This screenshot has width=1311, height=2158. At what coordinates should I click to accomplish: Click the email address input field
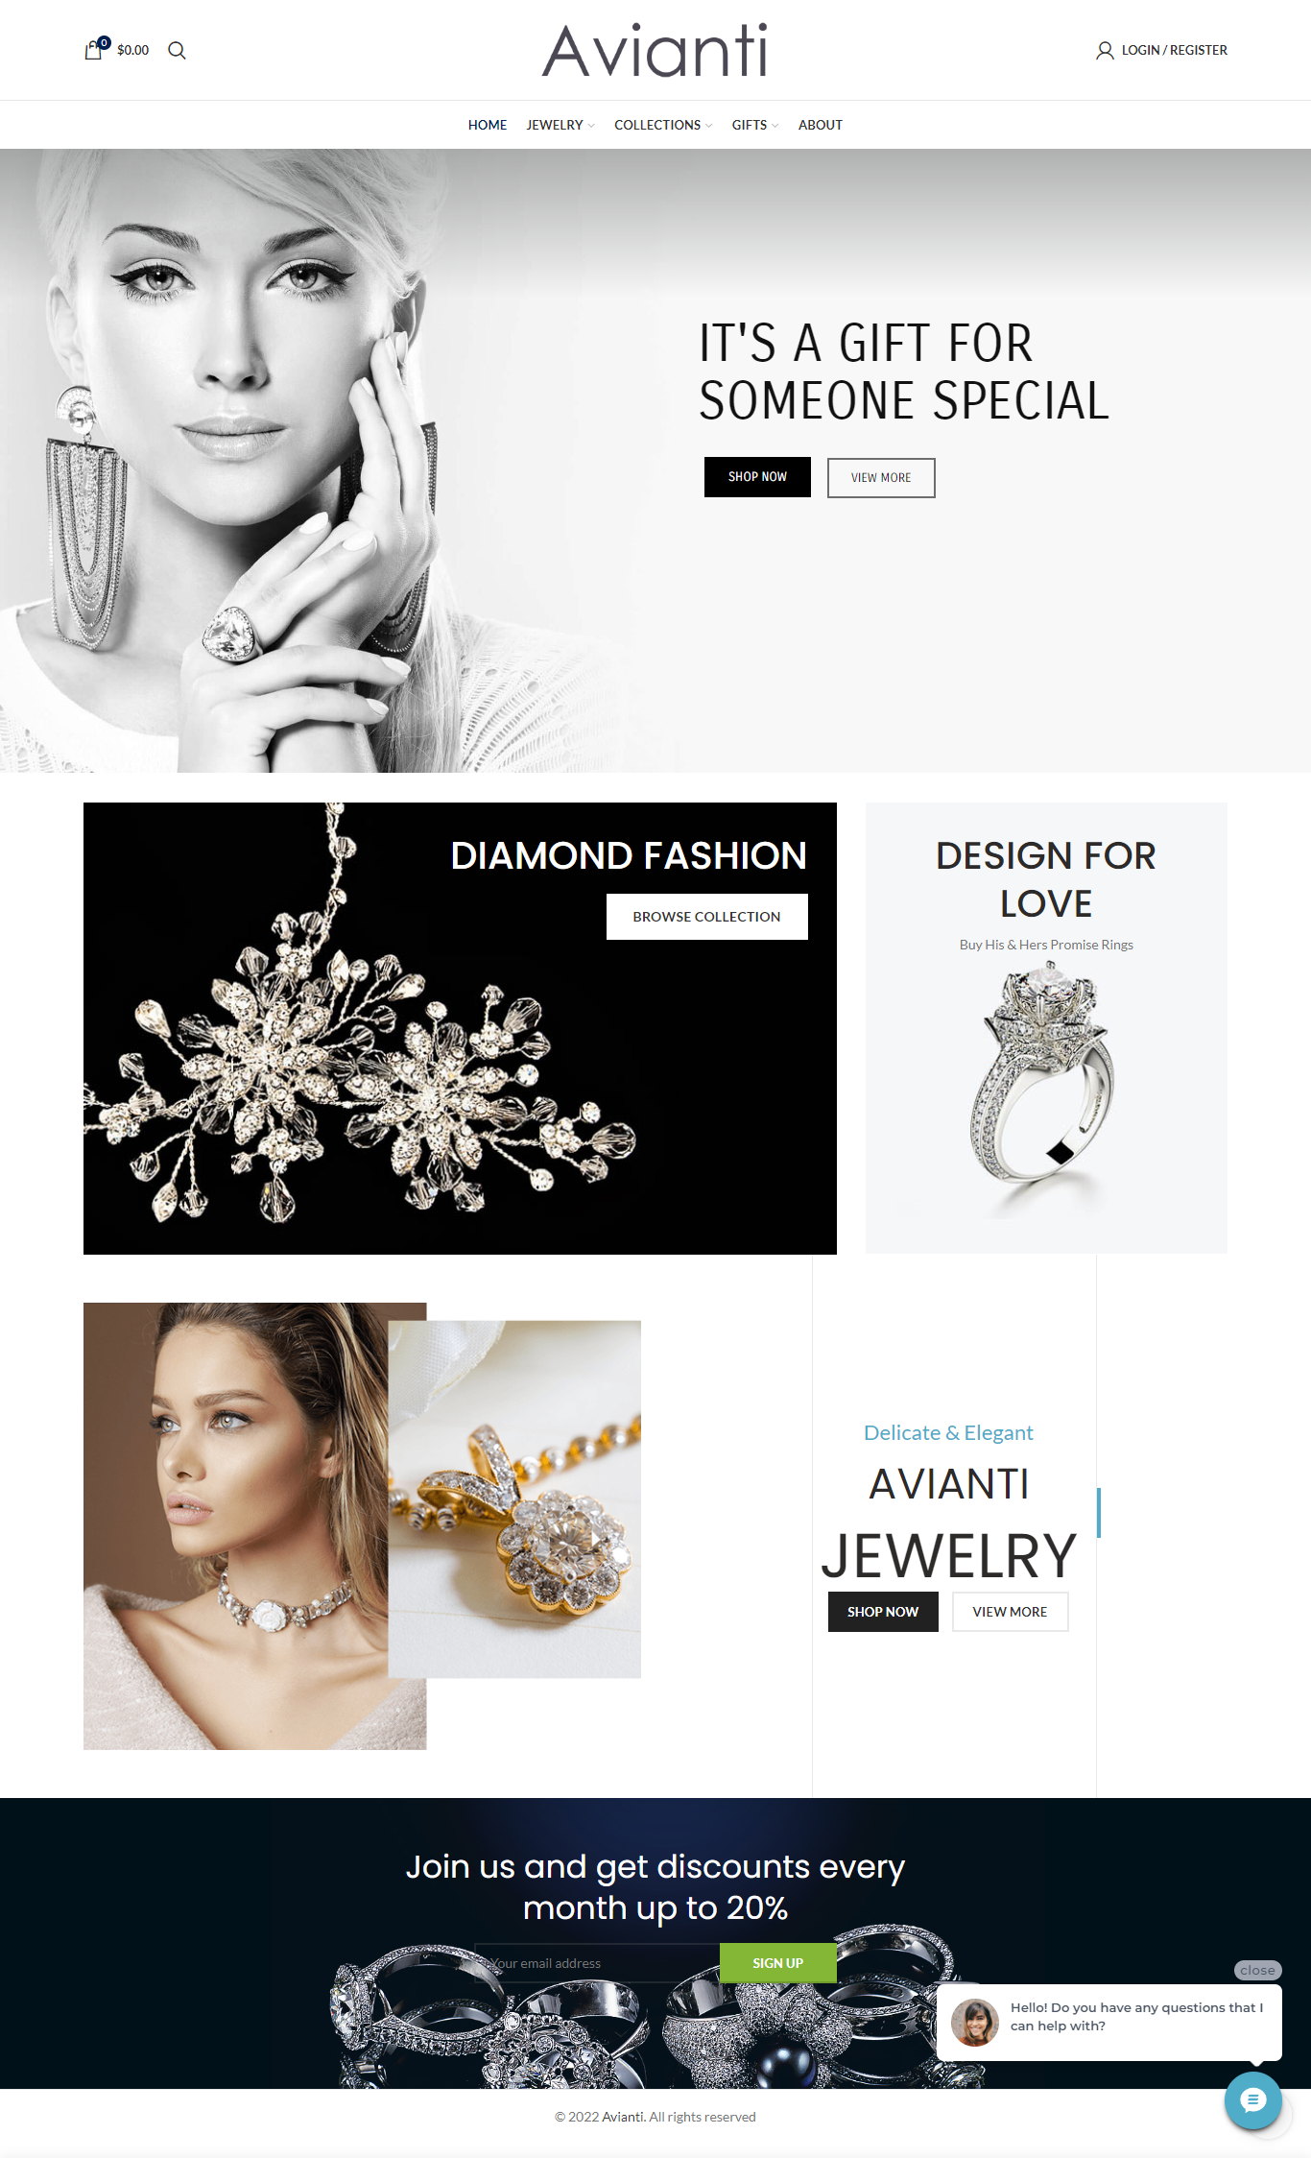point(597,1963)
